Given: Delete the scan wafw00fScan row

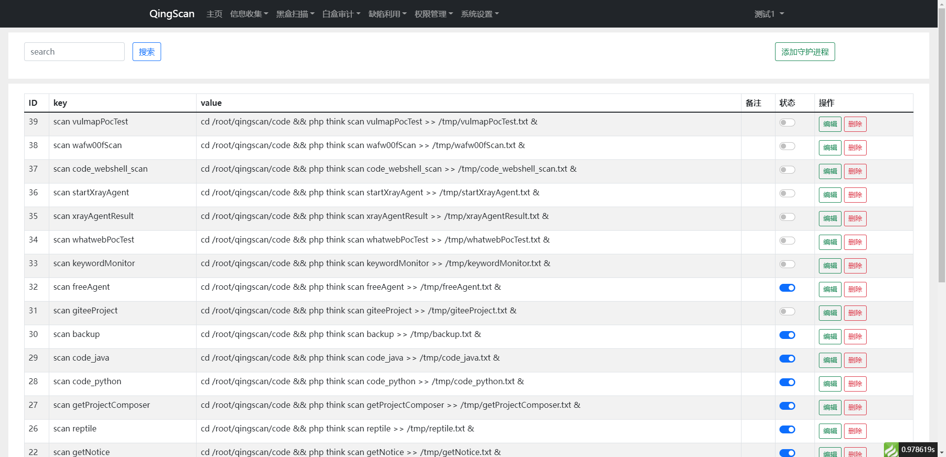Looking at the screenshot, I should pyautogui.click(x=855, y=148).
